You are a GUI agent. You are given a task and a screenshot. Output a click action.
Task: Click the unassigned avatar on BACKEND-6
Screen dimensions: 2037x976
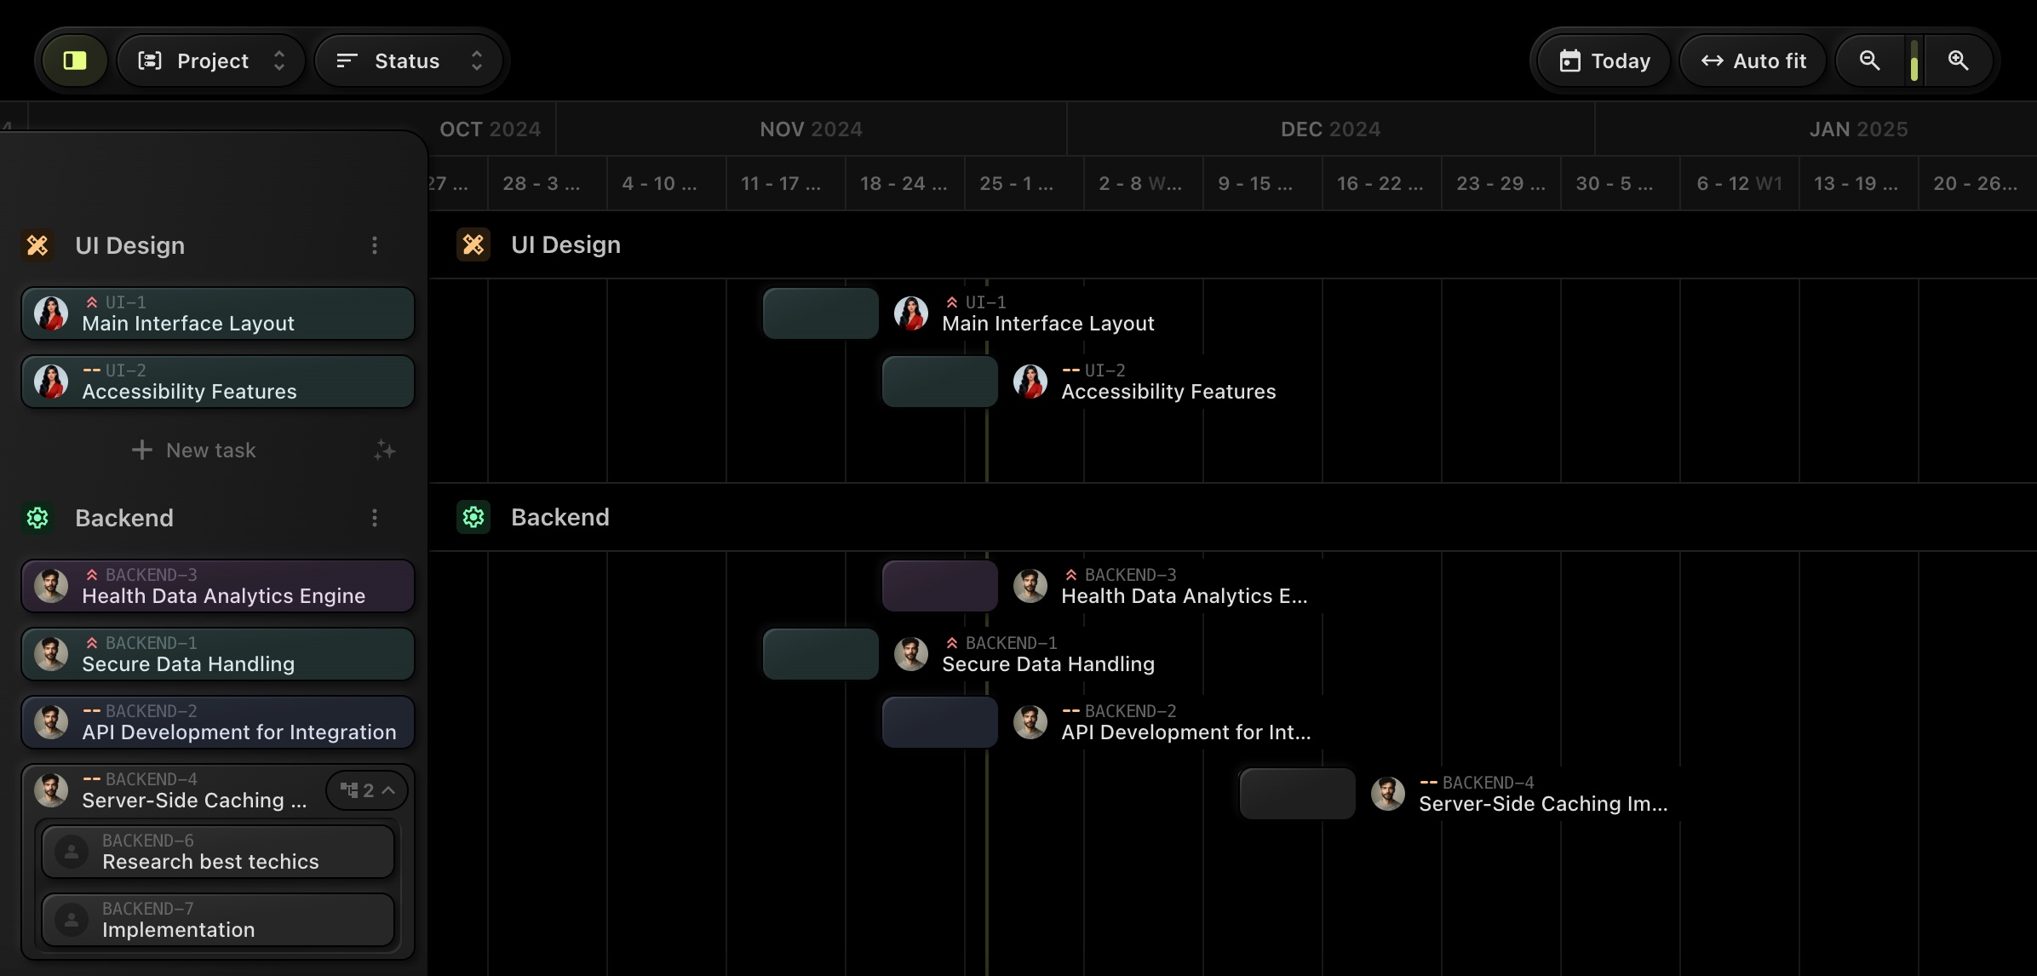pyautogui.click(x=72, y=852)
